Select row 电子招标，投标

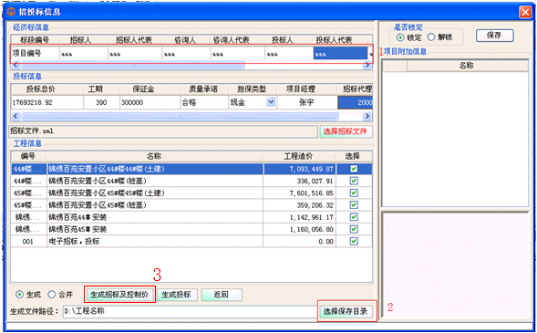[x=191, y=241]
